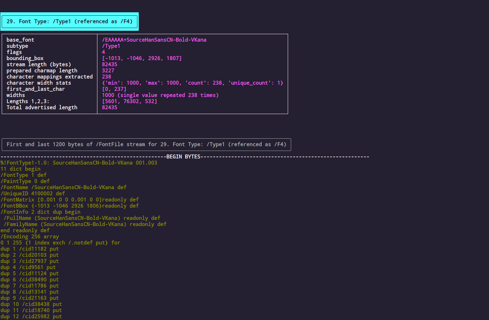Click the bounding_box value [-1013, -1046, 2926, 1807]

142,58
